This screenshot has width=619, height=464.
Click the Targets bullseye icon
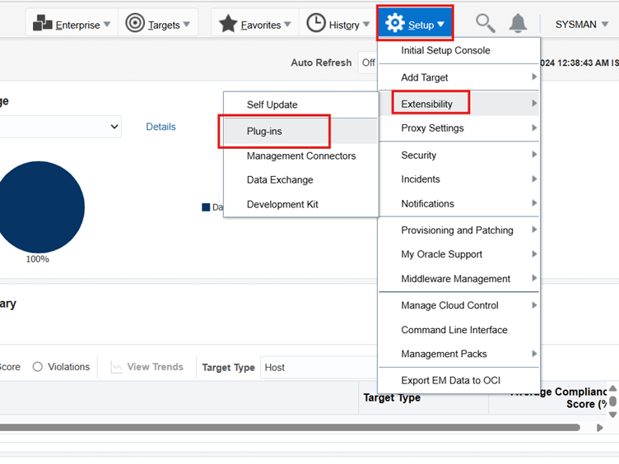pyautogui.click(x=135, y=24)
